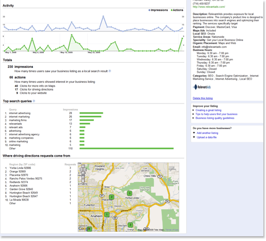This screenshot has width=266, height=241.
Task: Select query row marketing firms
Action: pyautogui.click(x=49, y=120)
